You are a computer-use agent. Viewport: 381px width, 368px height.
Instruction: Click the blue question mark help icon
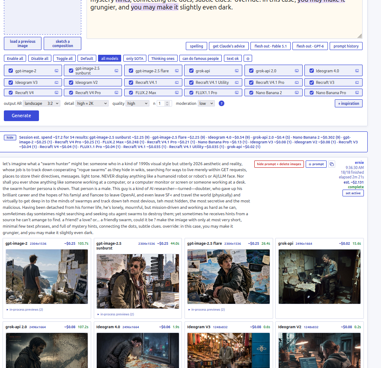pyautogui.click(x=221, y=104)
